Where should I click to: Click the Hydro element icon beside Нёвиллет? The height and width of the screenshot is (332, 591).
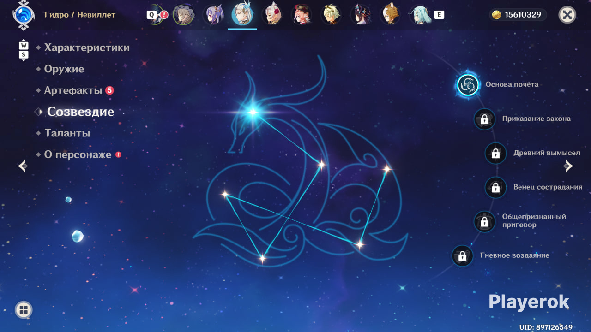tap(24, 14)
